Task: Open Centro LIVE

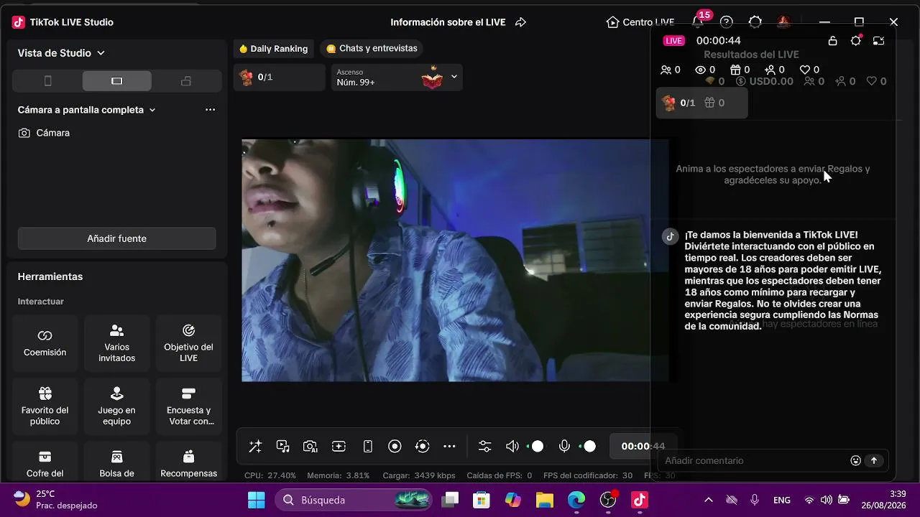Action: (640, 22)
